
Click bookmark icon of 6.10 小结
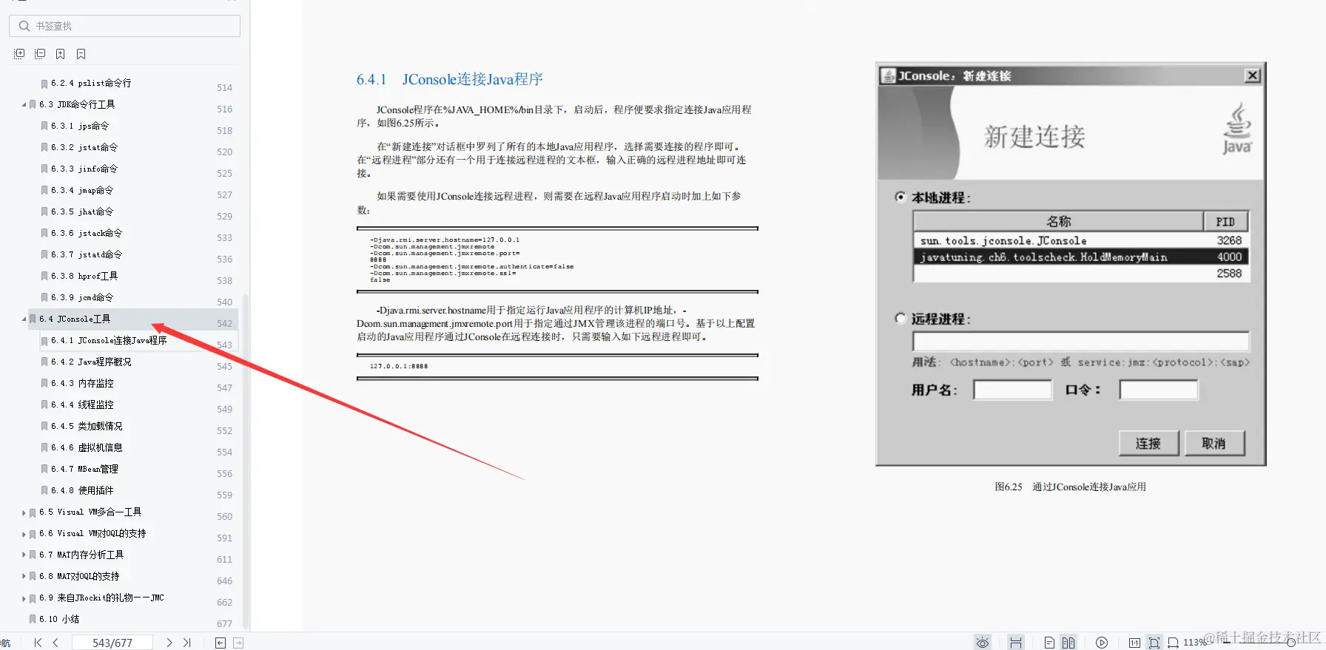[33, 619]
